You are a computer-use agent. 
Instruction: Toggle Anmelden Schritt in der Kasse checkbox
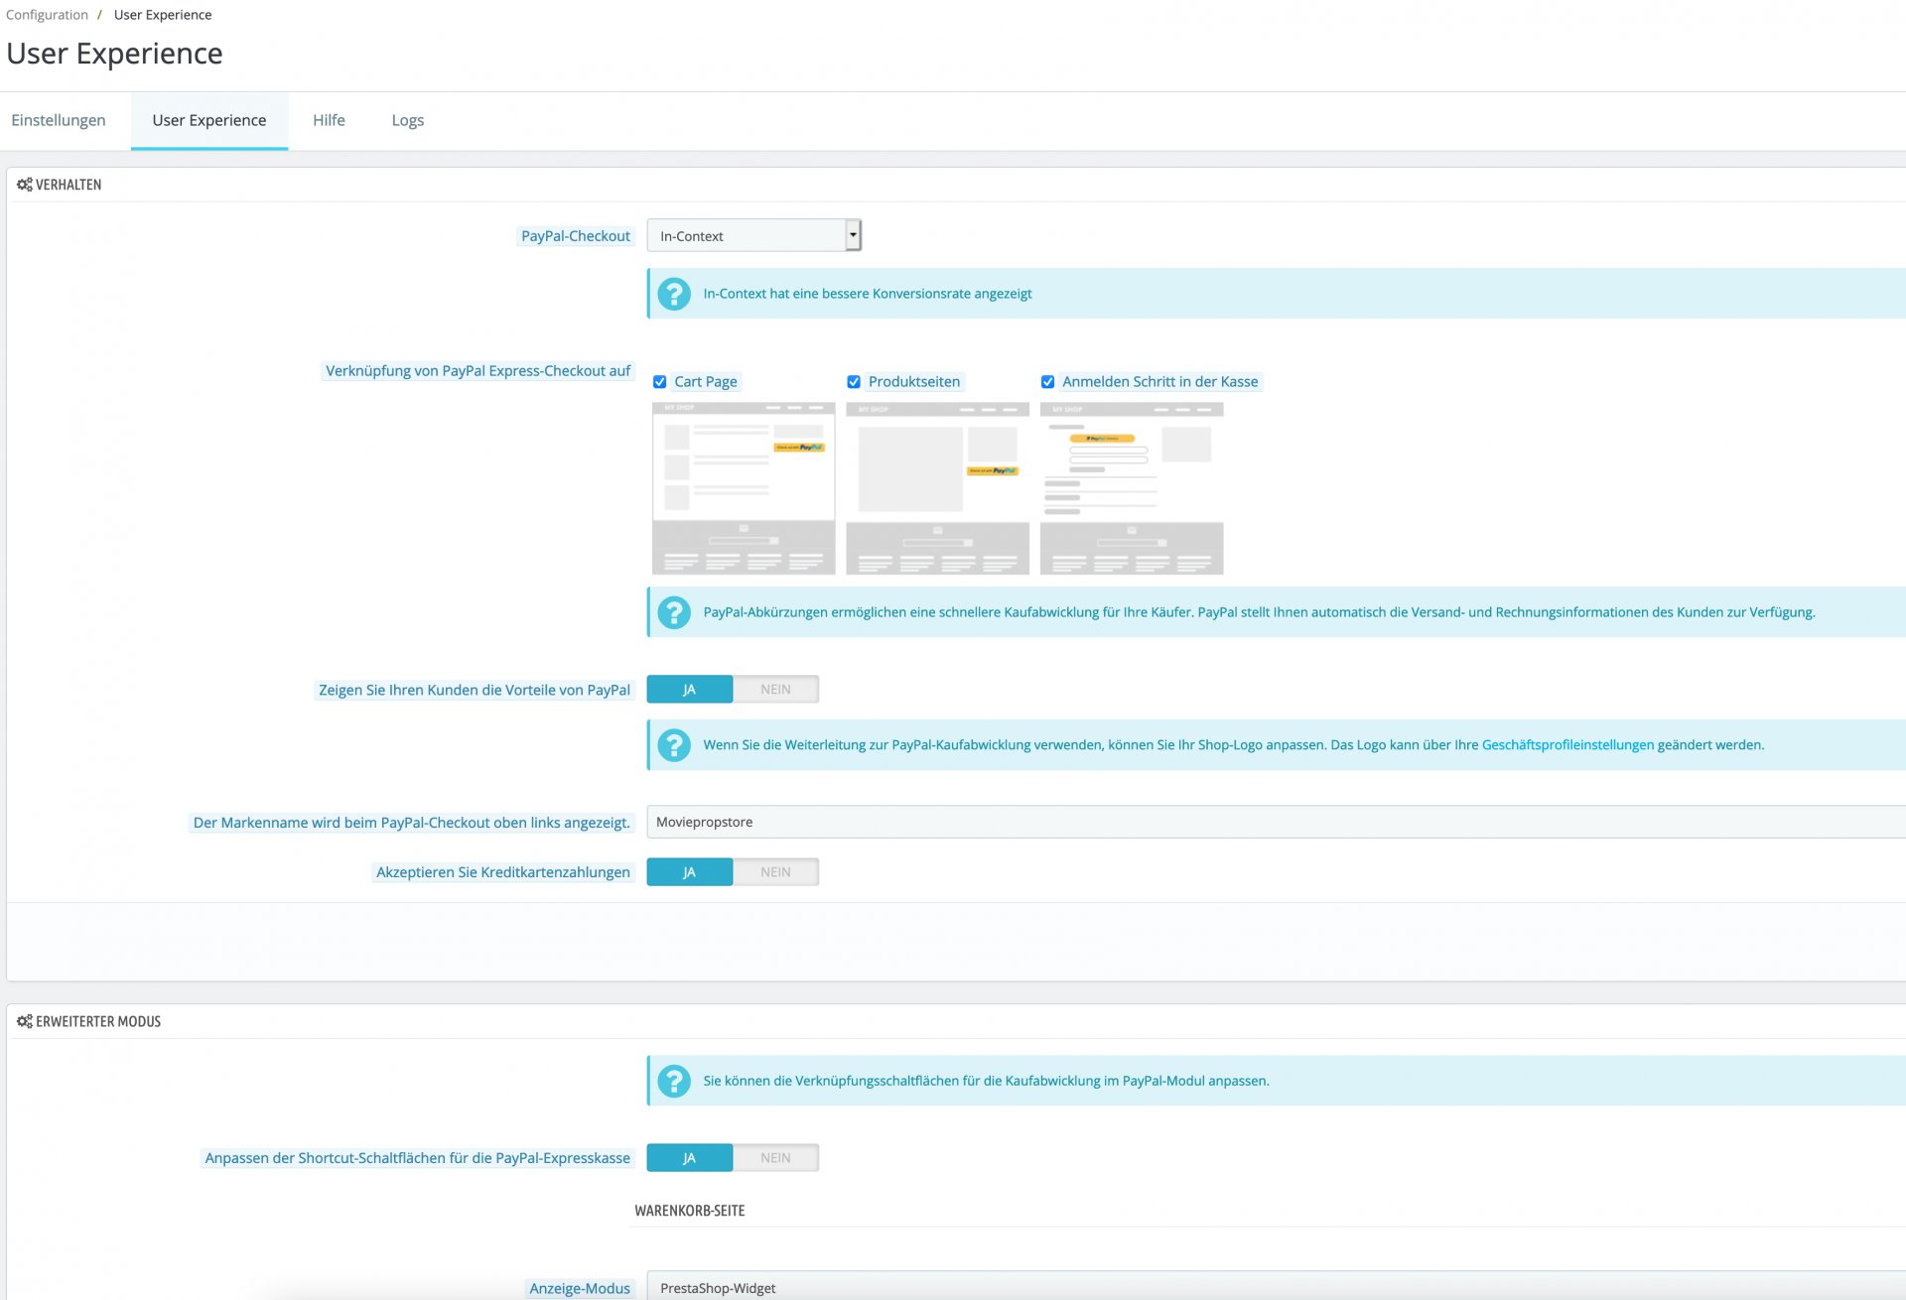(1047, 382)
